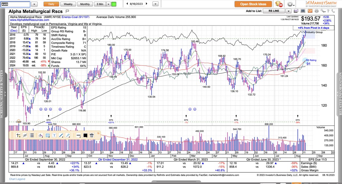Open the wrench tools menu
The image size is (342, 184).
323,11
